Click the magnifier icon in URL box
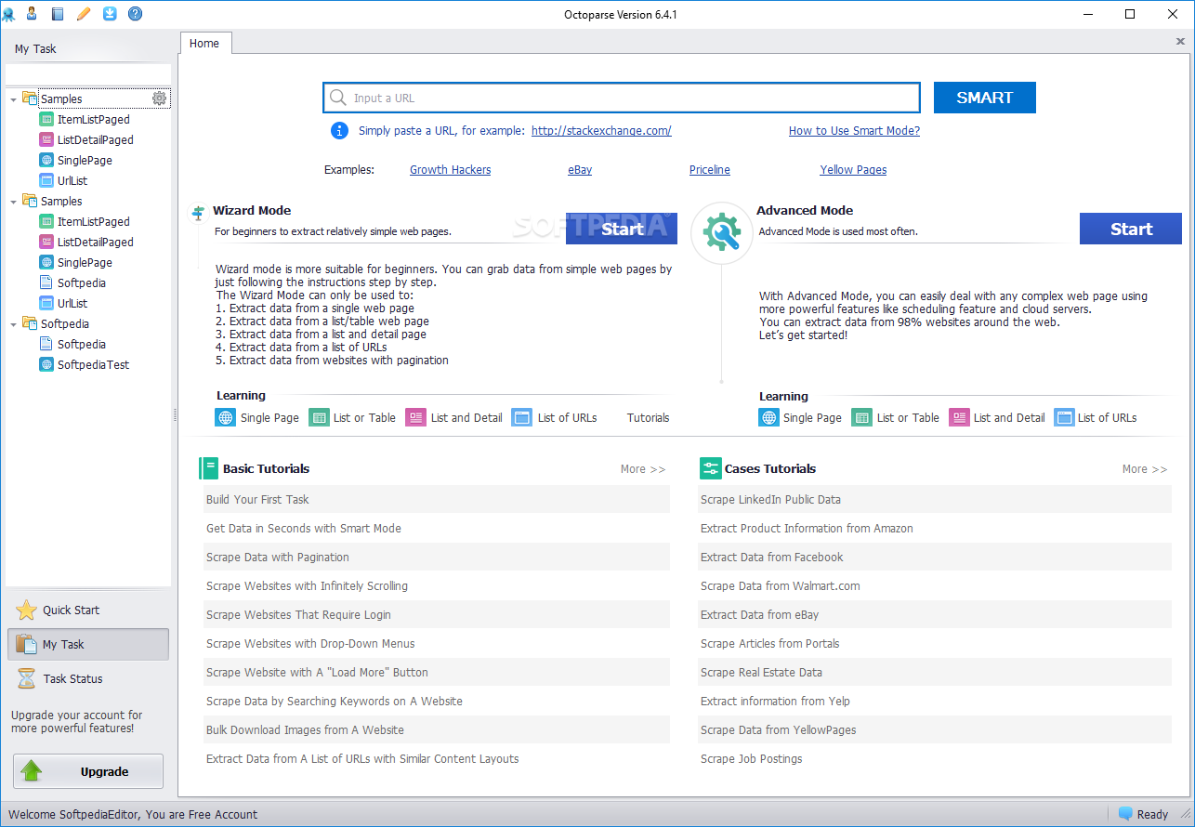This screenshot has width=1195, height=827. point(338,98)
